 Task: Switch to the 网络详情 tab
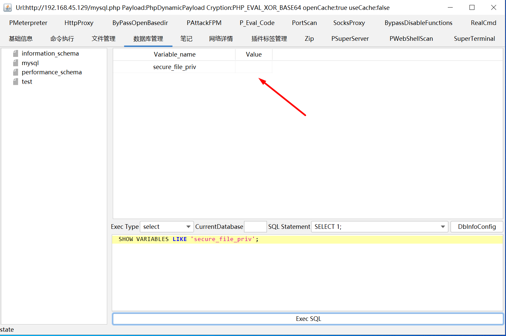221,38
